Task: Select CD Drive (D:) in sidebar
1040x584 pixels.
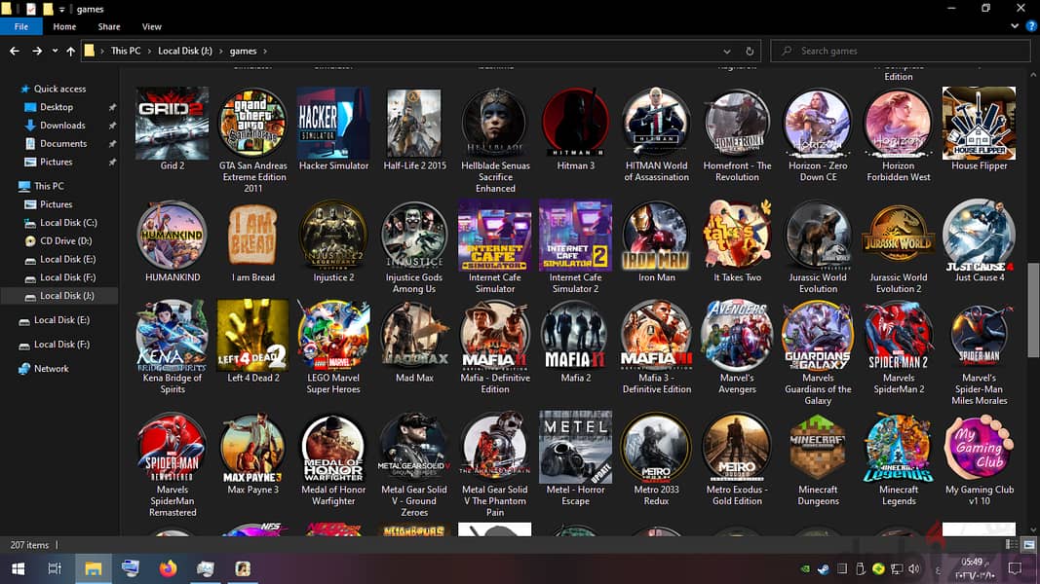Action: coord(65,241)
